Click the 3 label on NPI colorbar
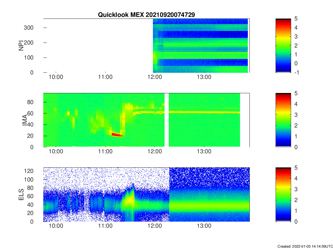Viewport: 333px width, 249px height. [296, 37]
